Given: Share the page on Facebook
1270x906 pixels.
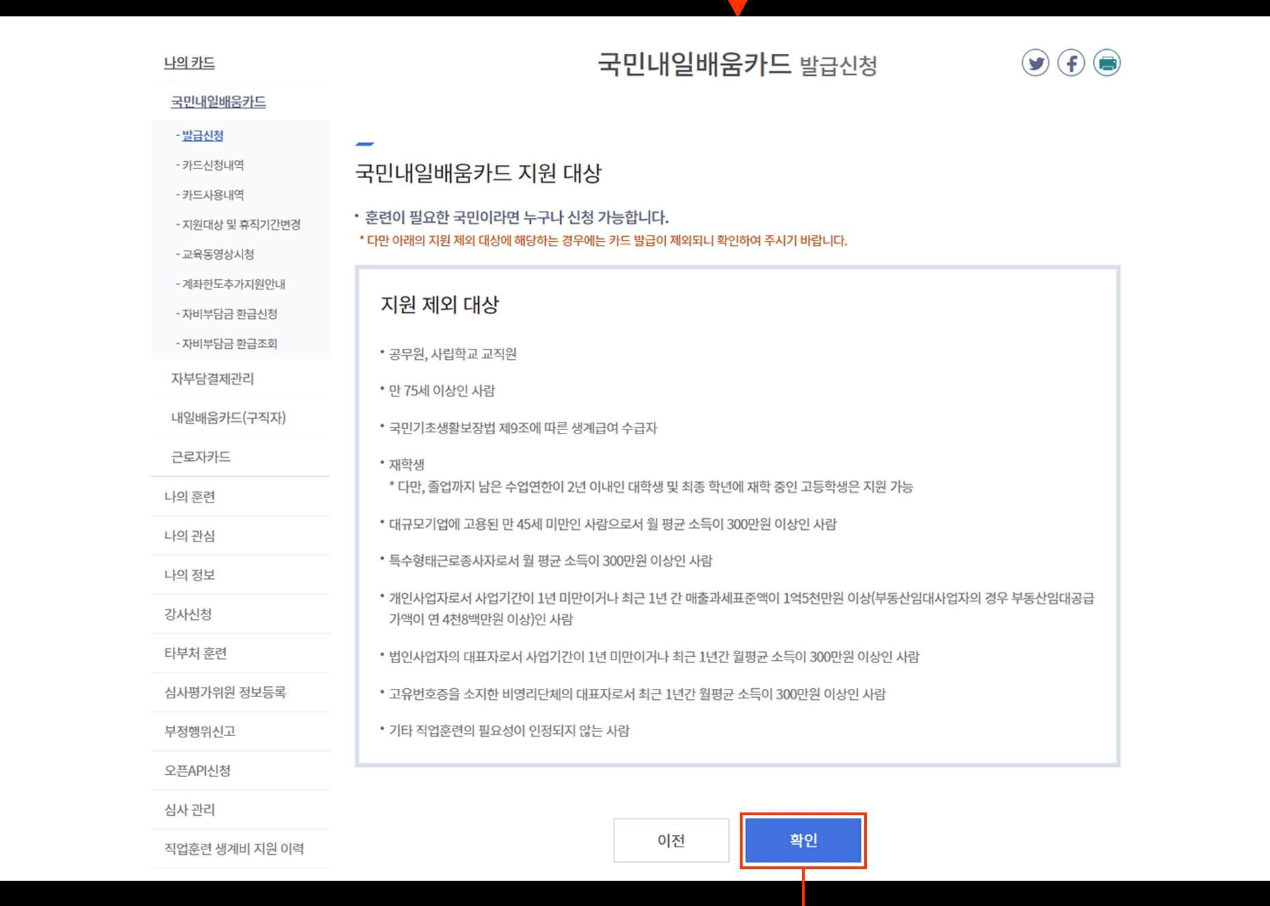Looking at the screenshot, I should [1071, 63].
